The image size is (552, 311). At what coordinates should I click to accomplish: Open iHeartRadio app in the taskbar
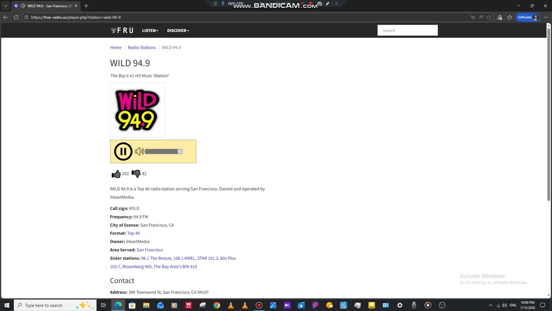click(x=188, y=305)
